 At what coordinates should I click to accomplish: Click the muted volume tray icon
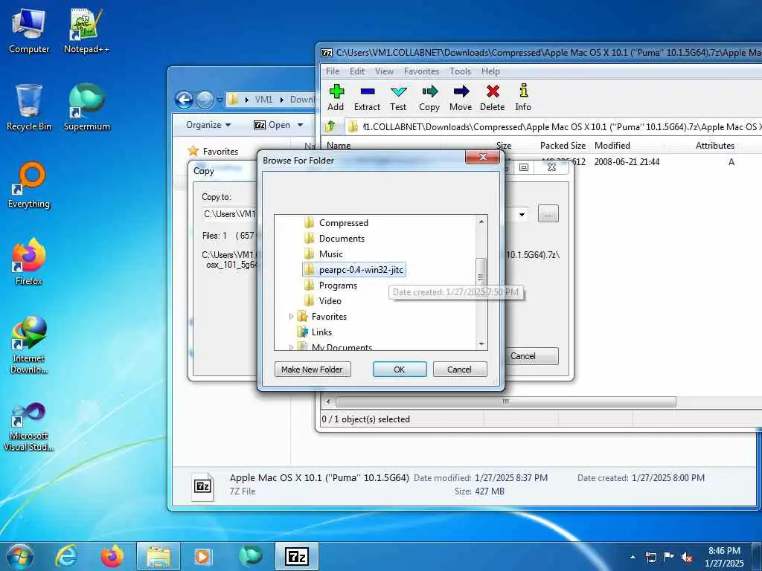tap(687, 557)
